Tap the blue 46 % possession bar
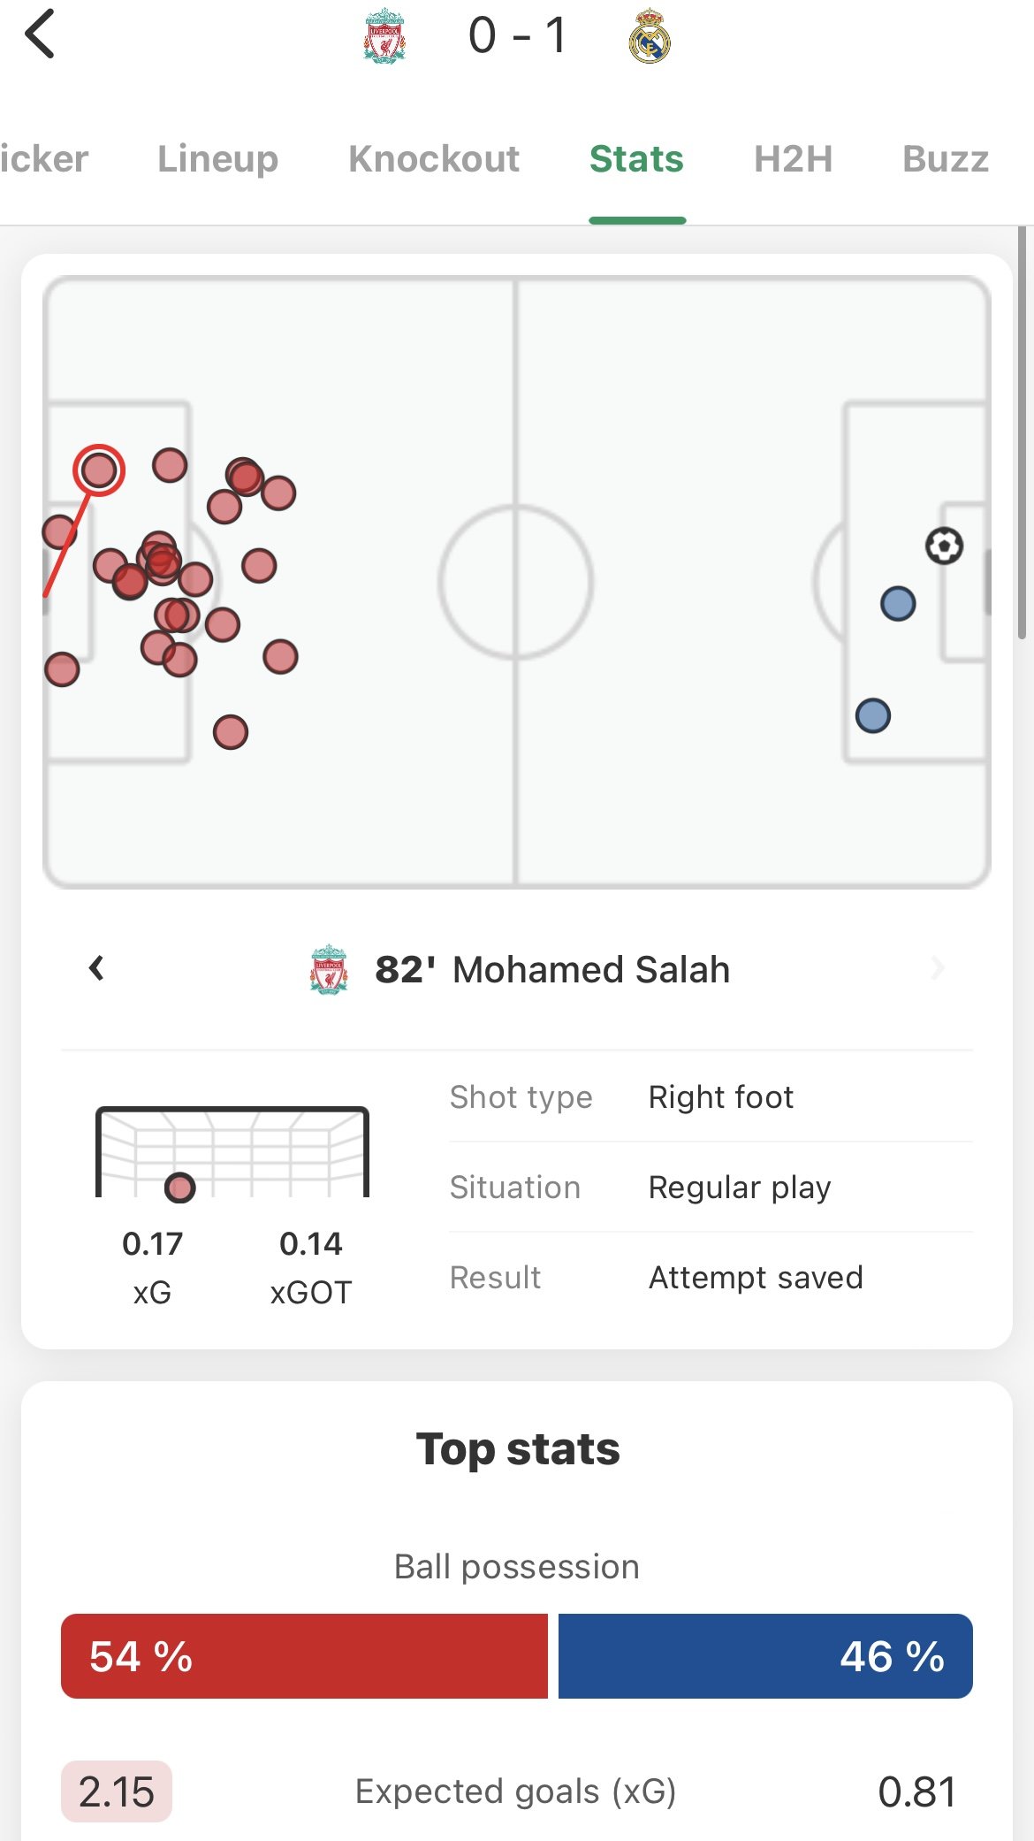The image size is (1034, 1841). [765, 1656]
